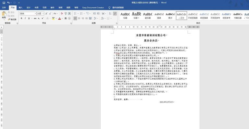Expand the bullets list dropdown
The image size is (249, 129).
coord(78,14)
